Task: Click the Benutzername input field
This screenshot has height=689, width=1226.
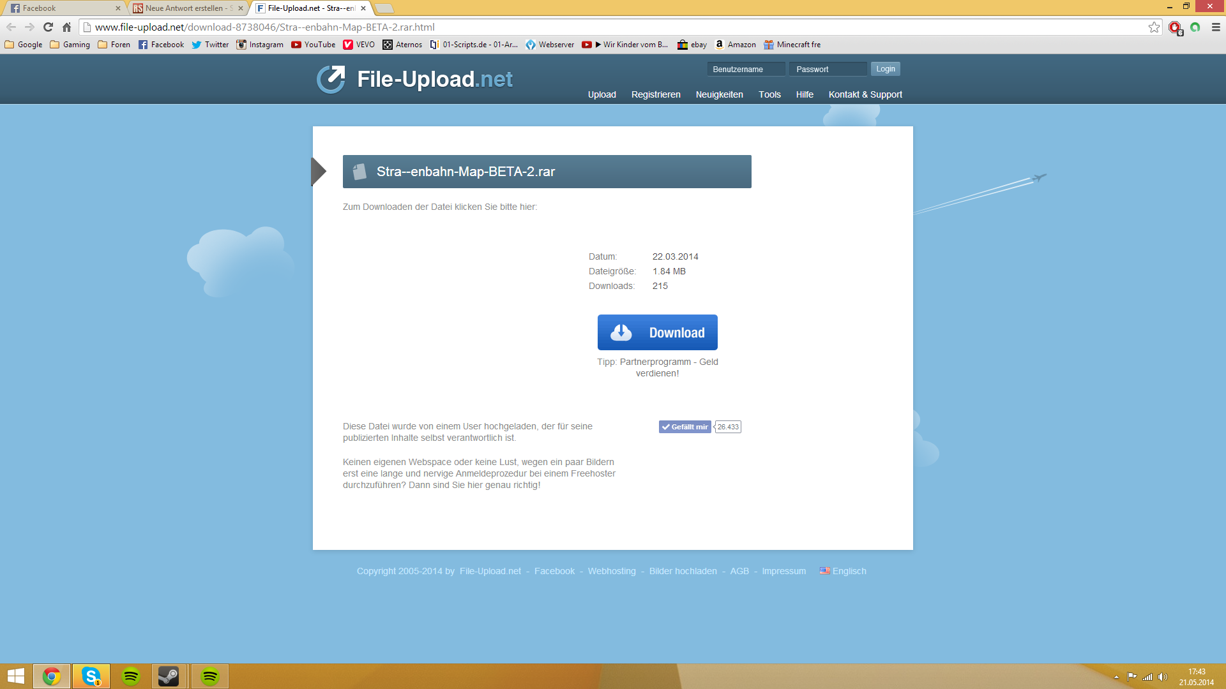Action: click(746, 69)
